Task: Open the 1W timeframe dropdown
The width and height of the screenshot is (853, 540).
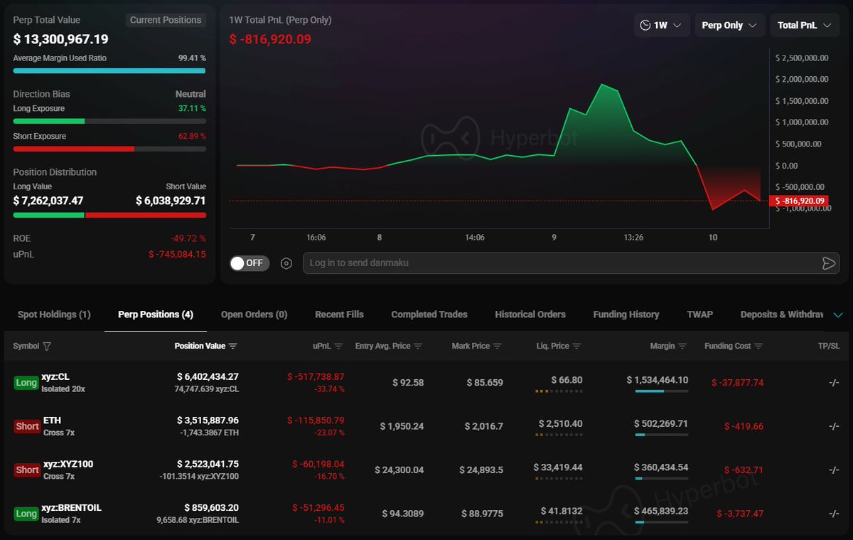Action: 661,25
